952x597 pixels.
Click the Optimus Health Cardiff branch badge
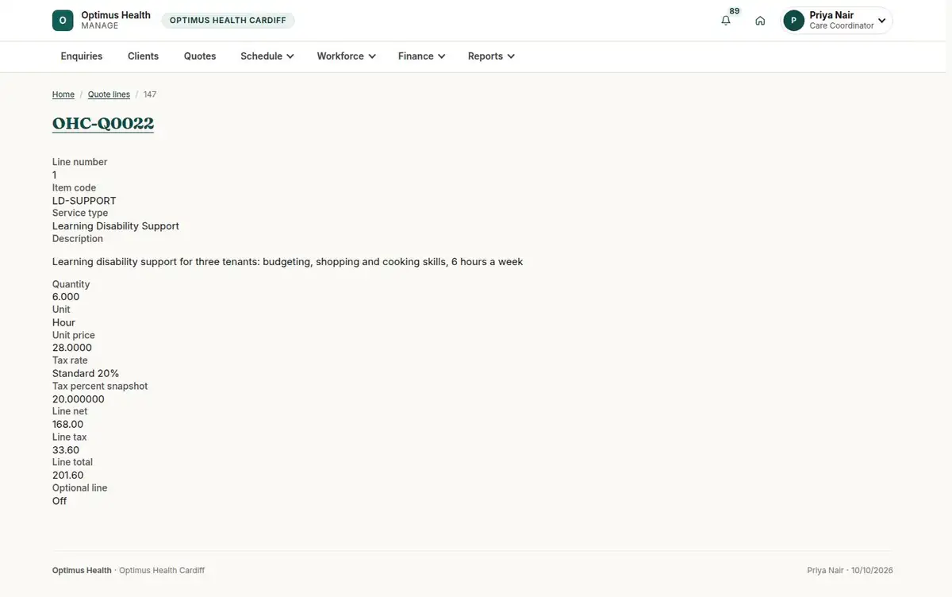(x=228, y=21)
